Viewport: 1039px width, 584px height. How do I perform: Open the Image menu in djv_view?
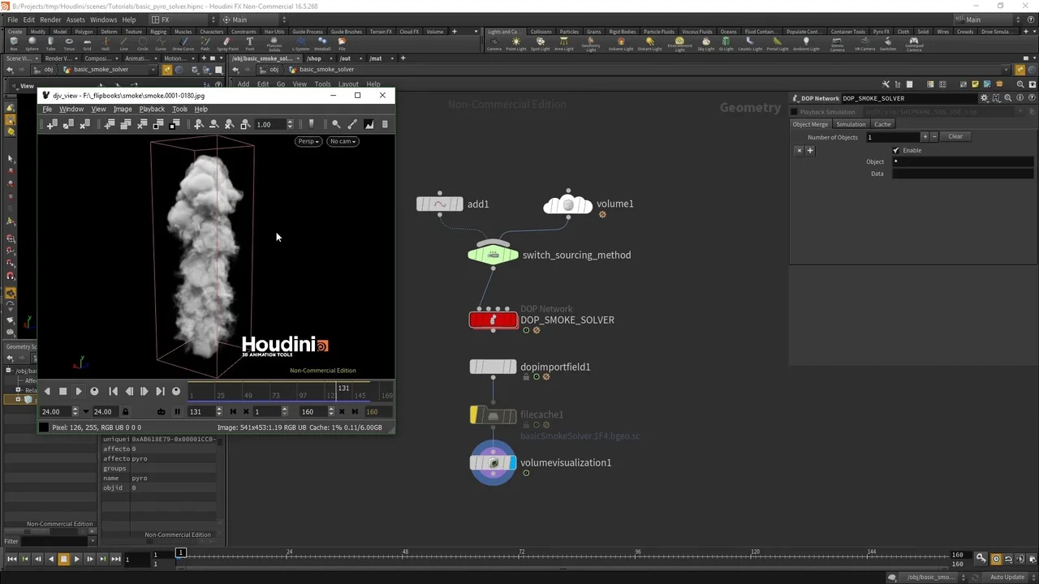pyautogui.click(x=123, y=109)
